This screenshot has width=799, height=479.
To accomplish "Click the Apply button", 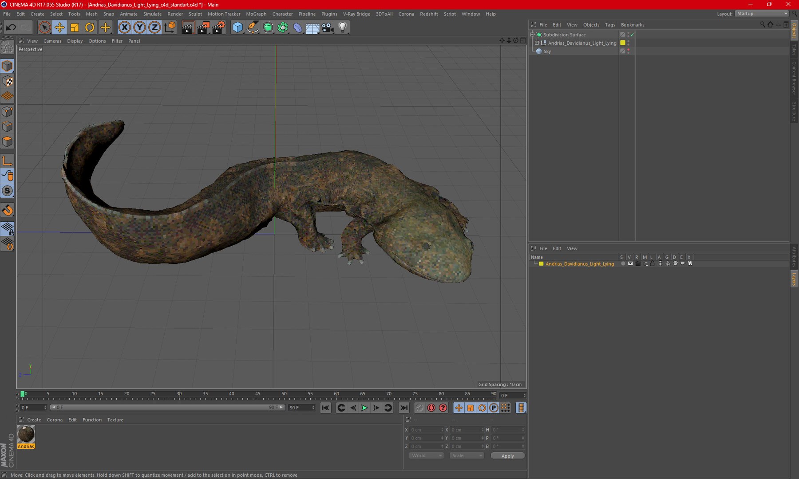I will click(508, 456).
